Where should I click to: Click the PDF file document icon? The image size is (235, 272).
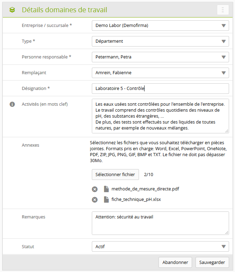(106, 189)
